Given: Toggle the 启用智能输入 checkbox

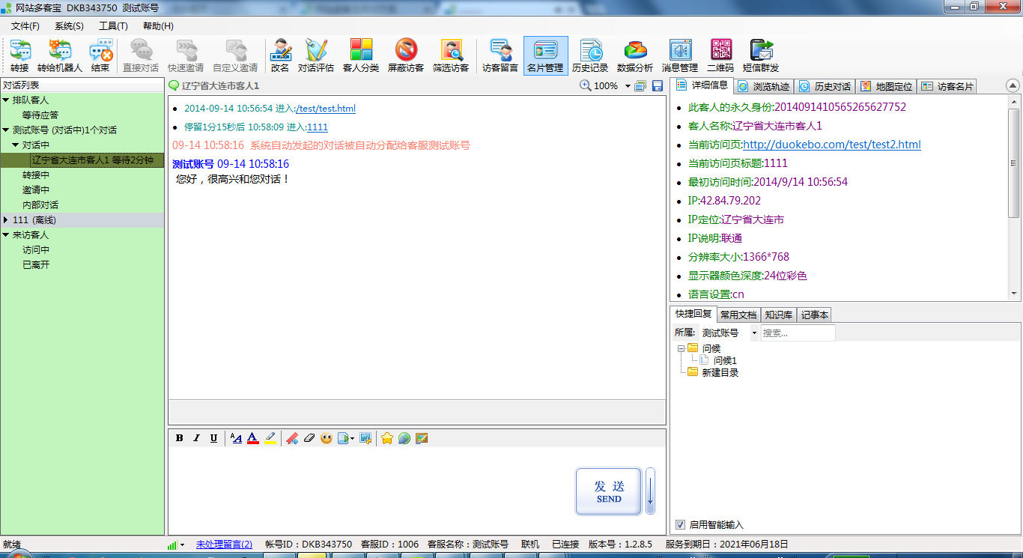Looking at the screenshot, I should pyautogui.click(x=680, y=524).
